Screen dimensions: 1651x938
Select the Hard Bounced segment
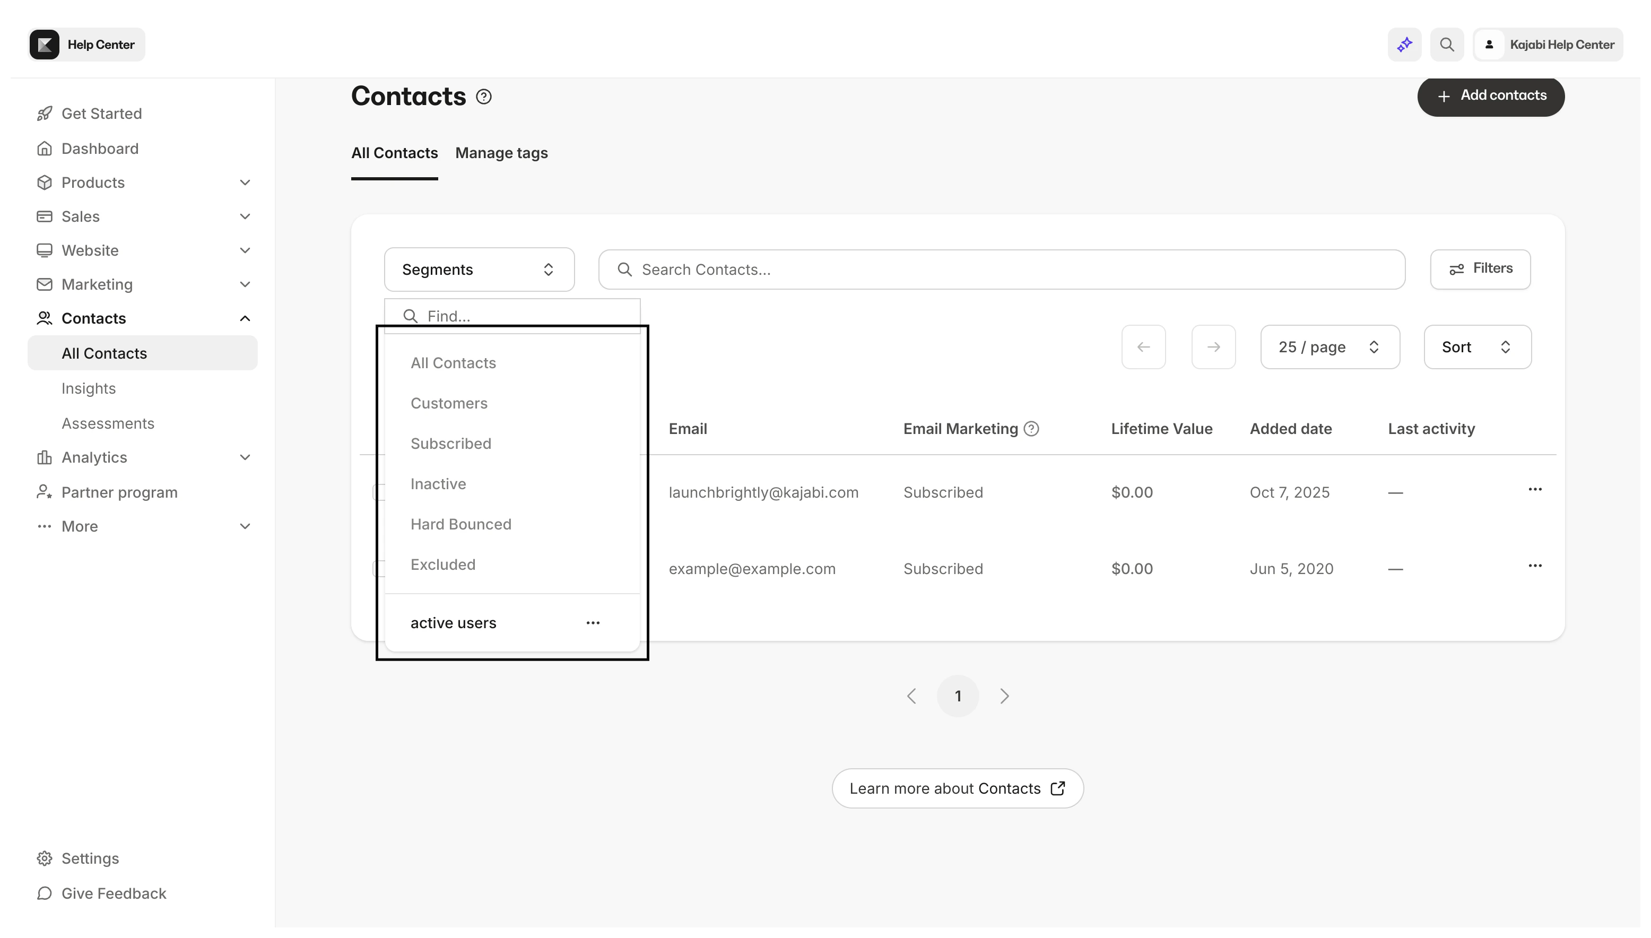460,524
